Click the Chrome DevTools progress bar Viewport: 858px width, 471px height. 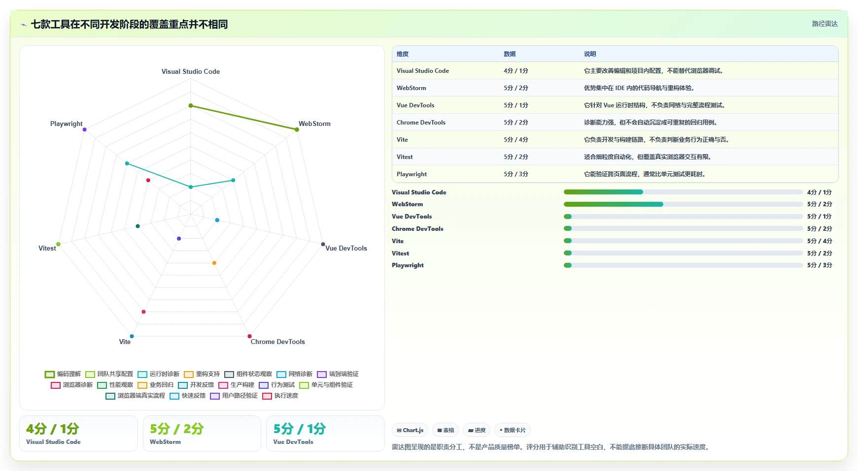point(684,228)
